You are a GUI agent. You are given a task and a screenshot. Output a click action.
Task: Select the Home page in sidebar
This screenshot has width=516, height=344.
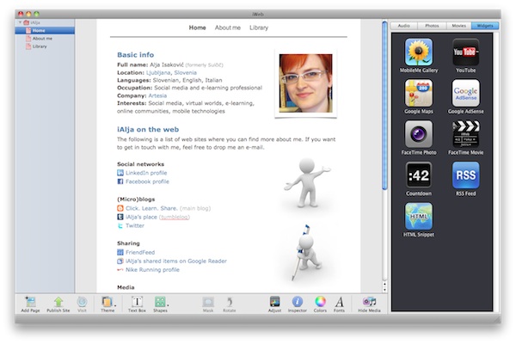click(x=45, y=31)
